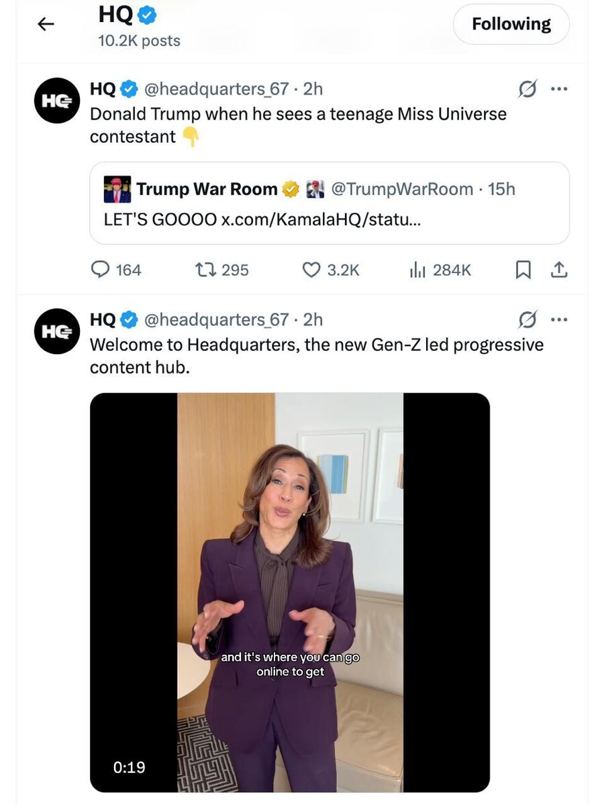Viewport: 598px width, 805px height.
Task: Open Grok icon on first post
Action: [528, 89]
